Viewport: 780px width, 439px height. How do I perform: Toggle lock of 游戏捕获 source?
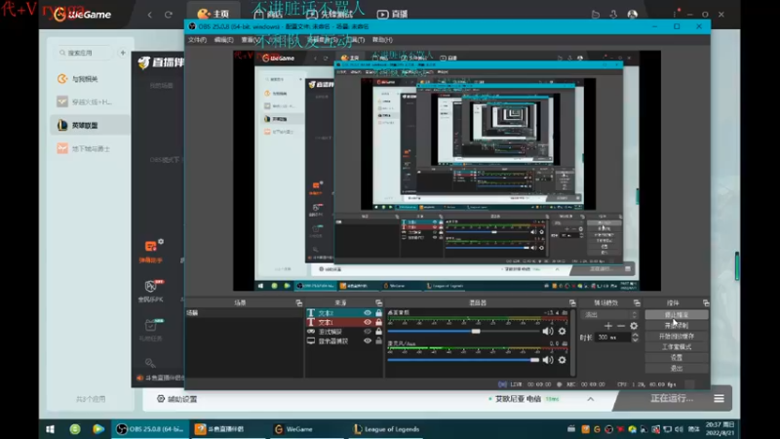pyautogui.click(x=378, y=332)
